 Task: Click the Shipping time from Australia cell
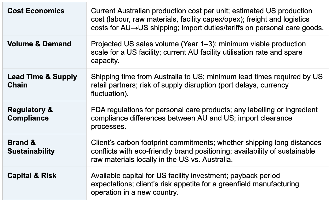(207, 85)
